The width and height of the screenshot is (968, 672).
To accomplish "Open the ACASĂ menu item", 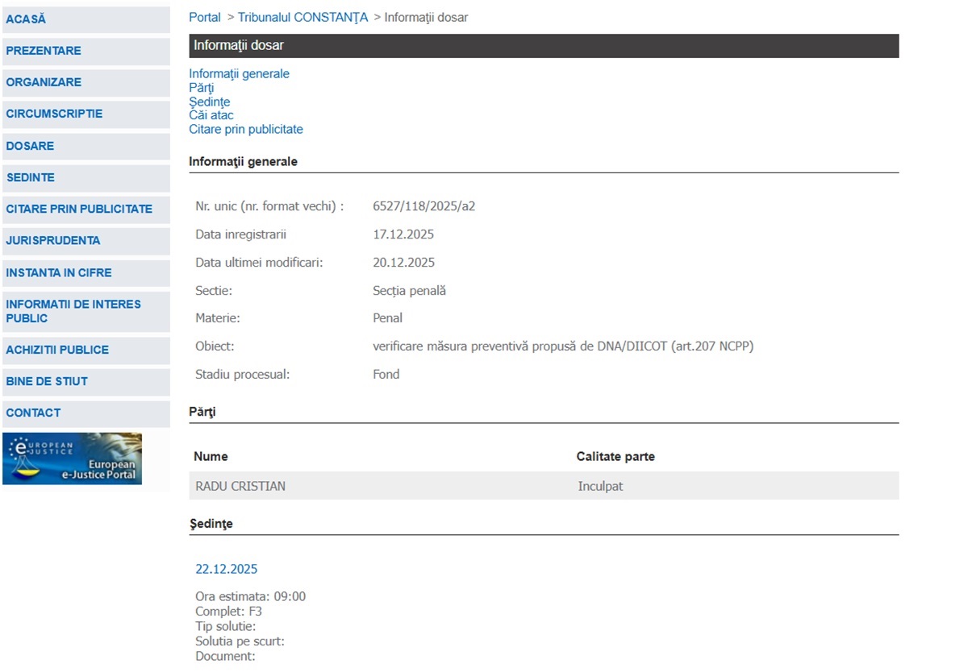I will 27,19.
